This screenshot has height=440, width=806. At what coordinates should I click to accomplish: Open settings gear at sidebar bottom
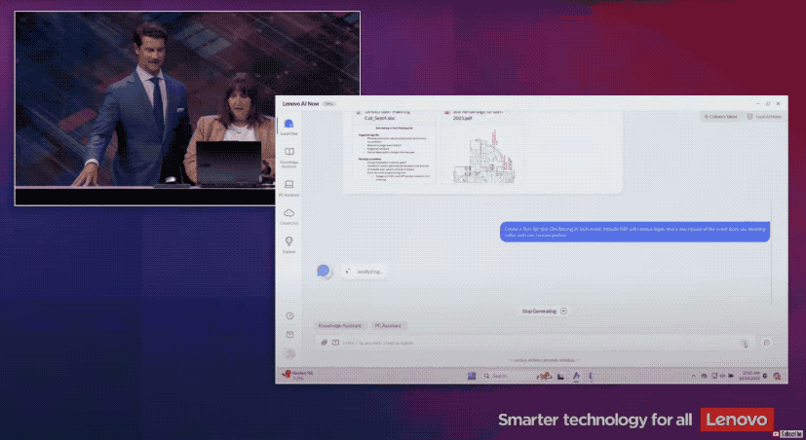[289, 353]
